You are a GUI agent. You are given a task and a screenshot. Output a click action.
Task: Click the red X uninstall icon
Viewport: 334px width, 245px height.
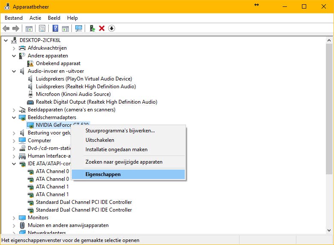pos(102,28)
